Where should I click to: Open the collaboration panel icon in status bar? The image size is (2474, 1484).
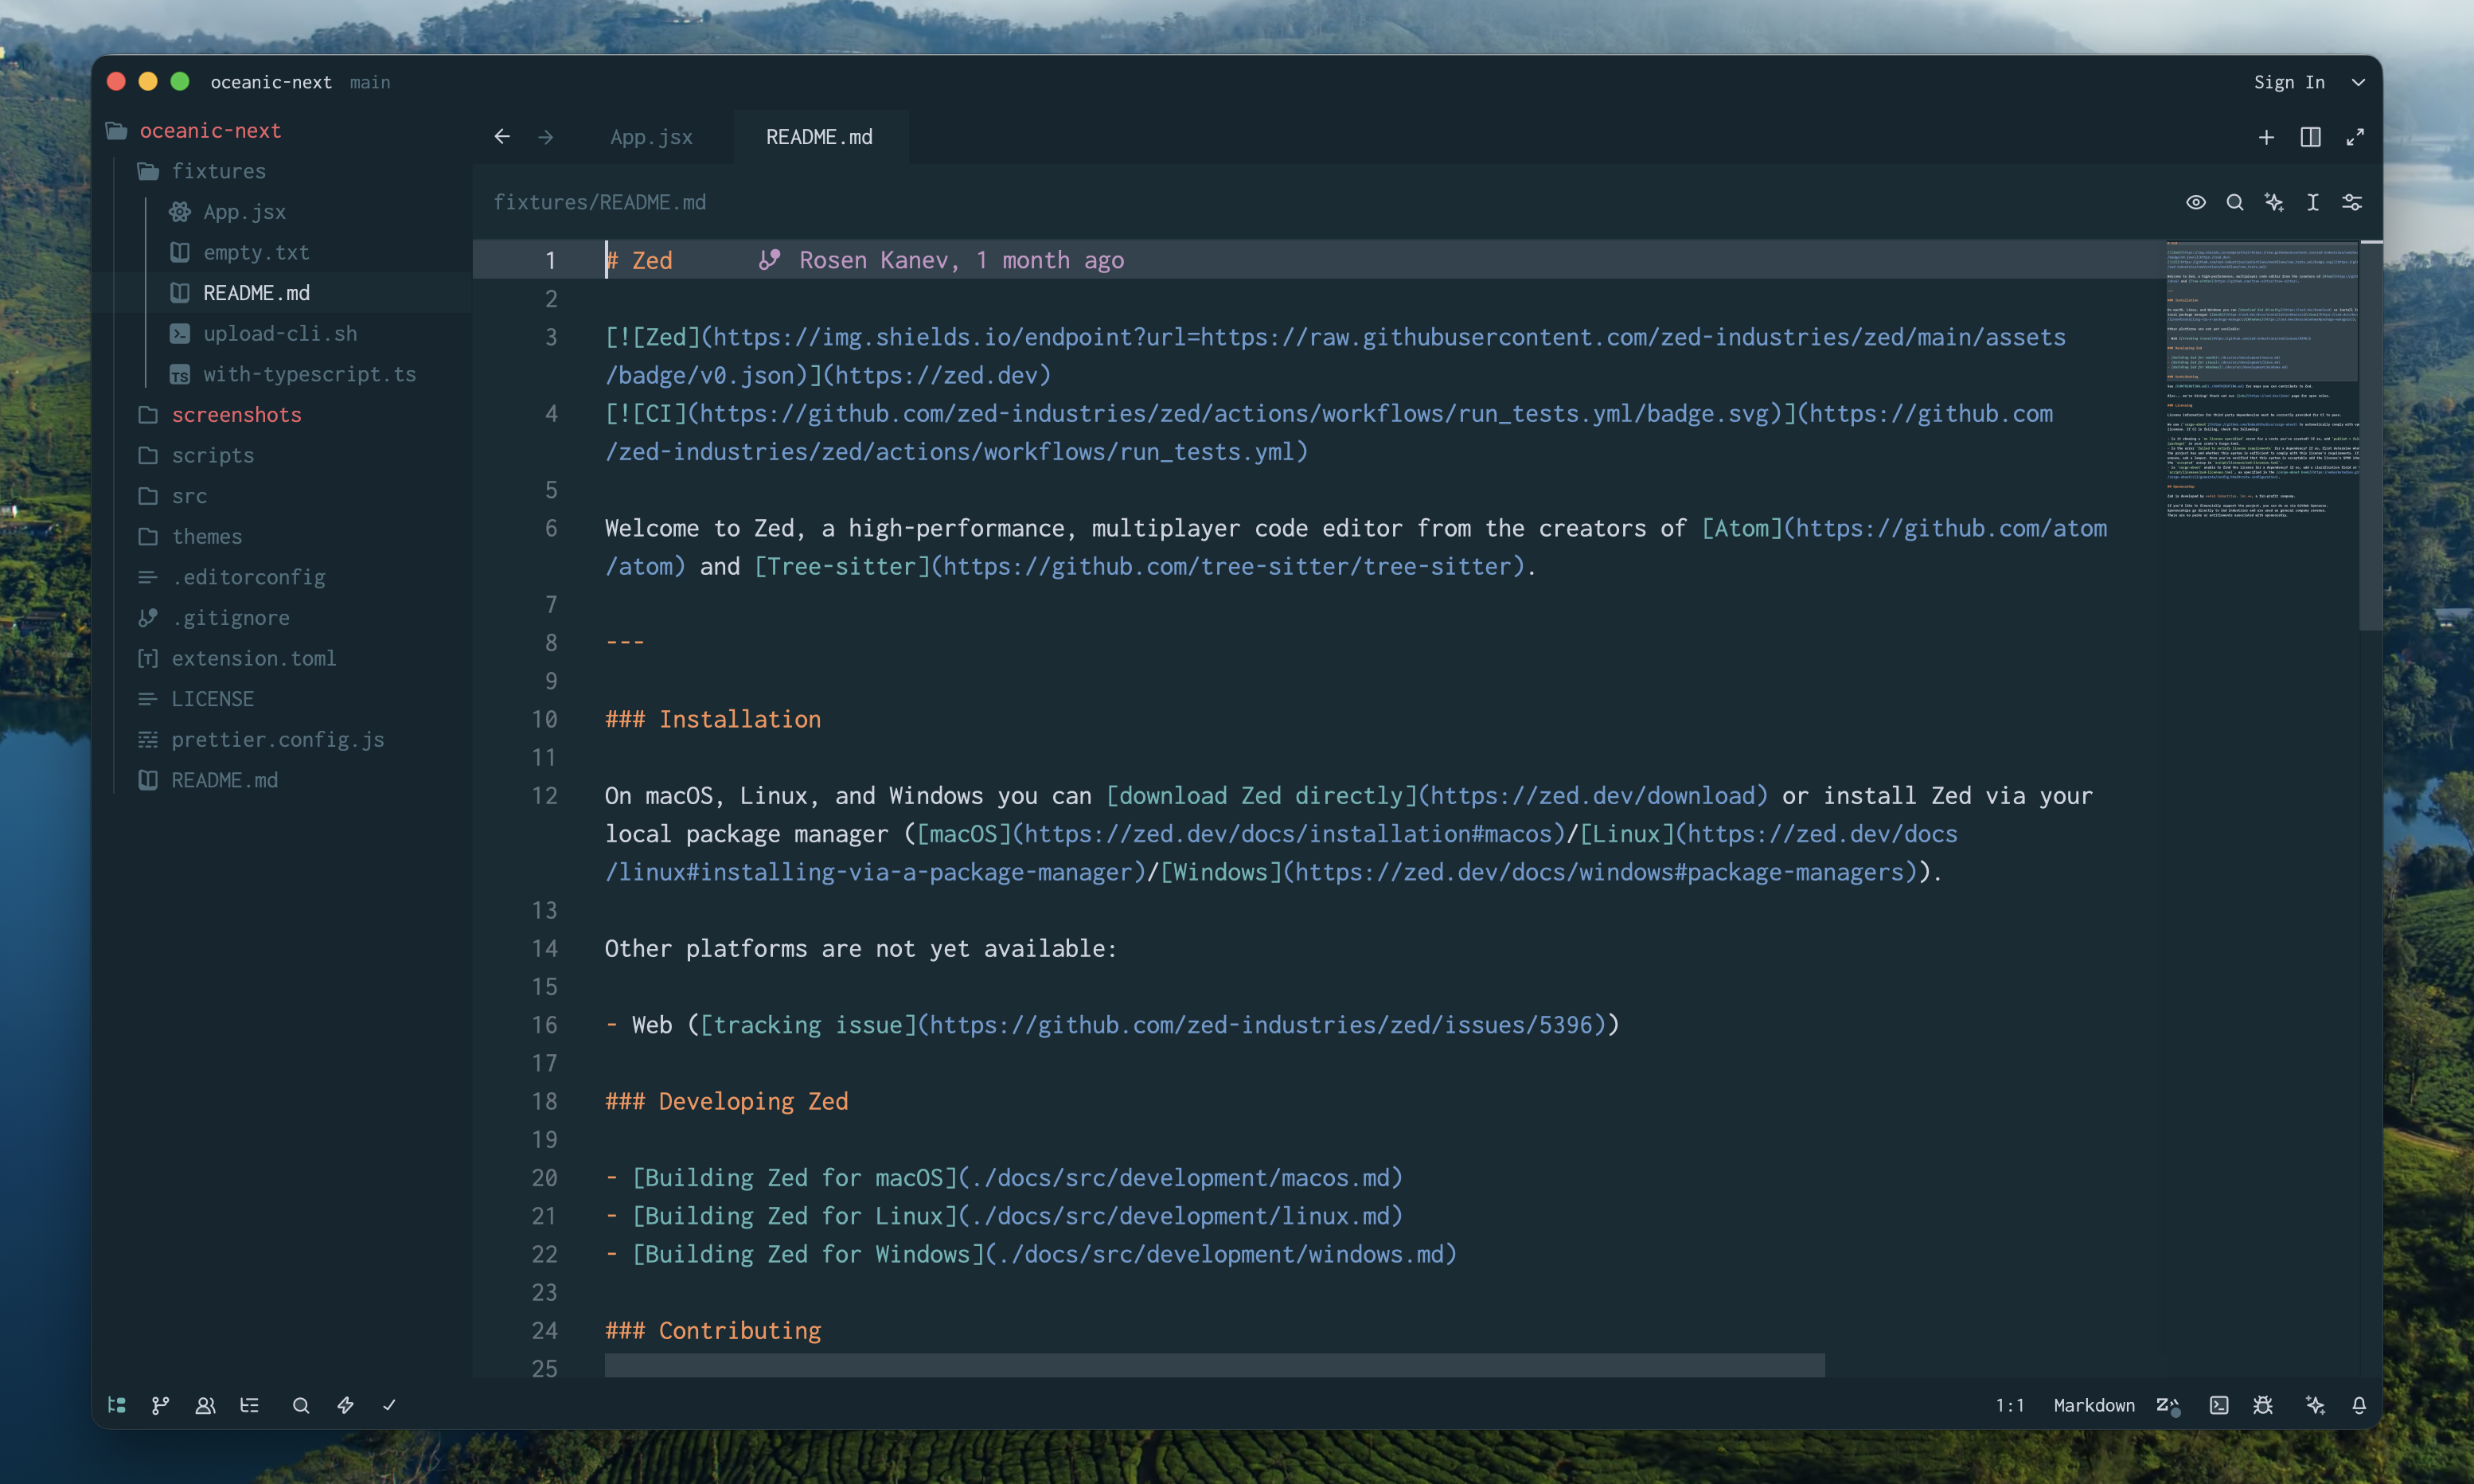point(205,1405)
